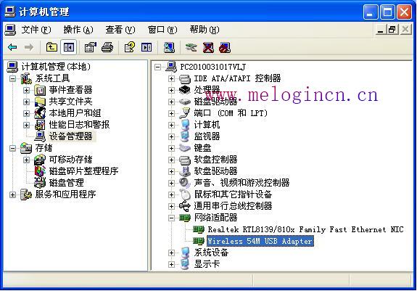Screen dimensions: 417x291
Task: Open the 操作(A) menu
Action: pyautogui.click(x=78, y=30)
